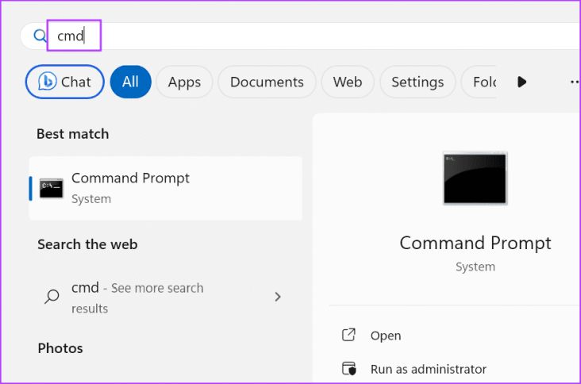Select the Web filter tab

(348, 82)
